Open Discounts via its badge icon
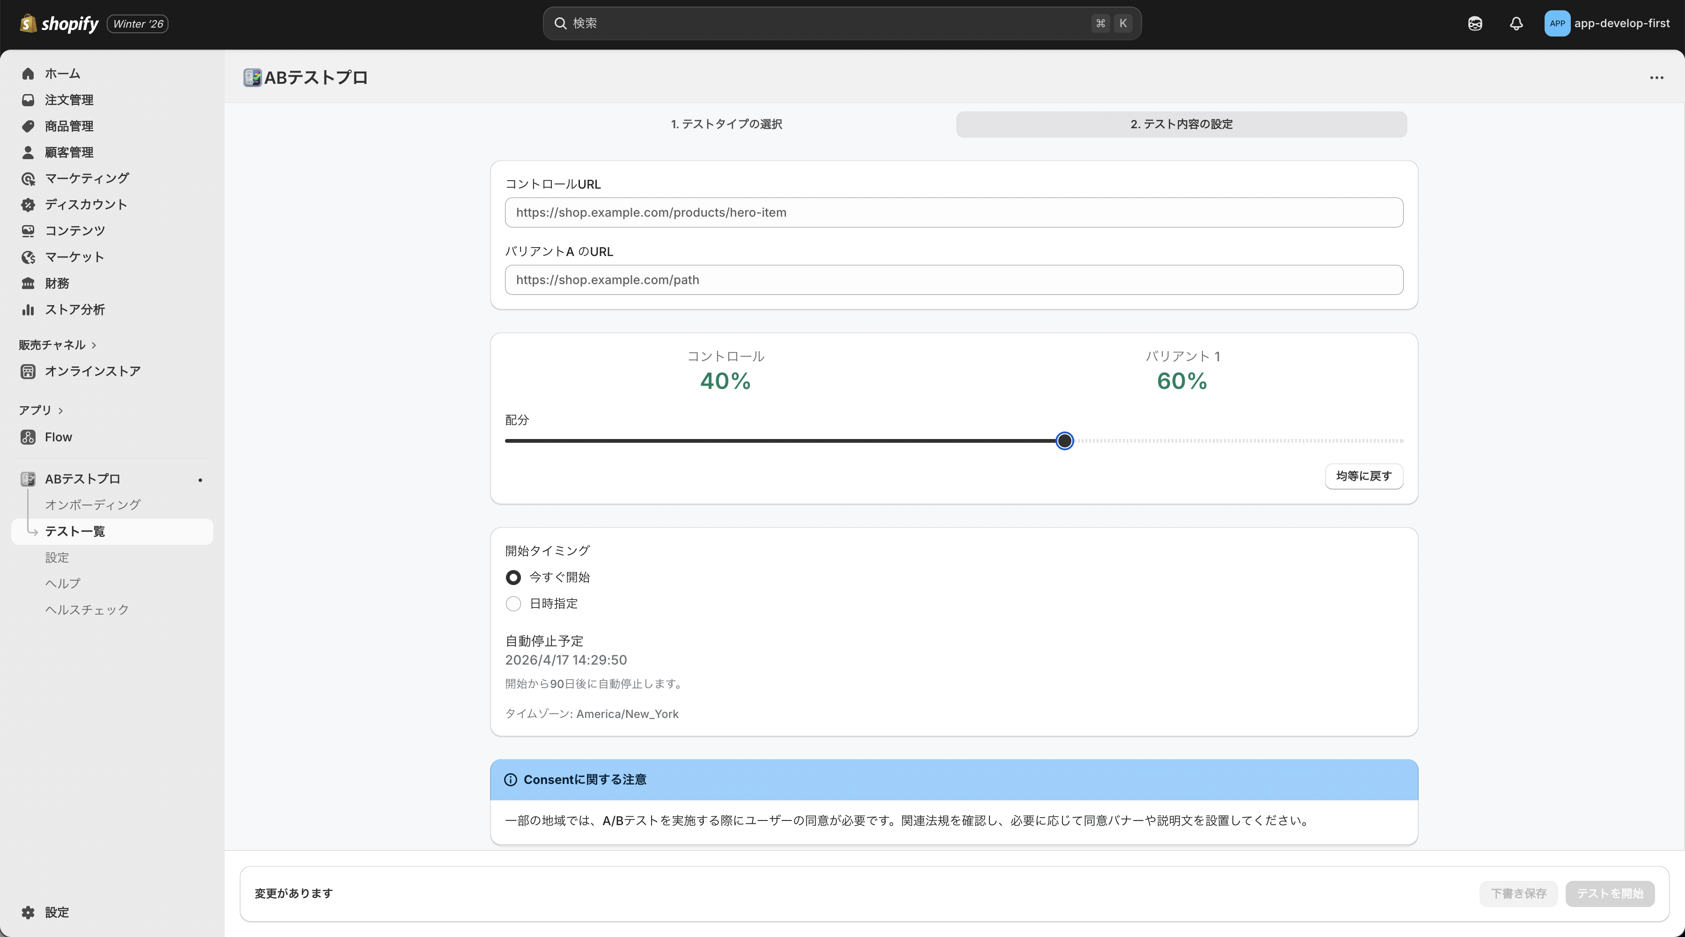 [x=28, y=205]
